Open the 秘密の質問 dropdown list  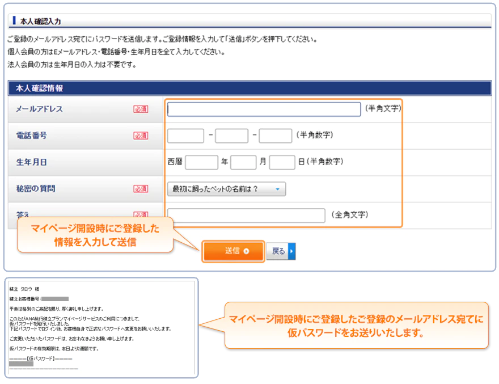click(226, 189)
